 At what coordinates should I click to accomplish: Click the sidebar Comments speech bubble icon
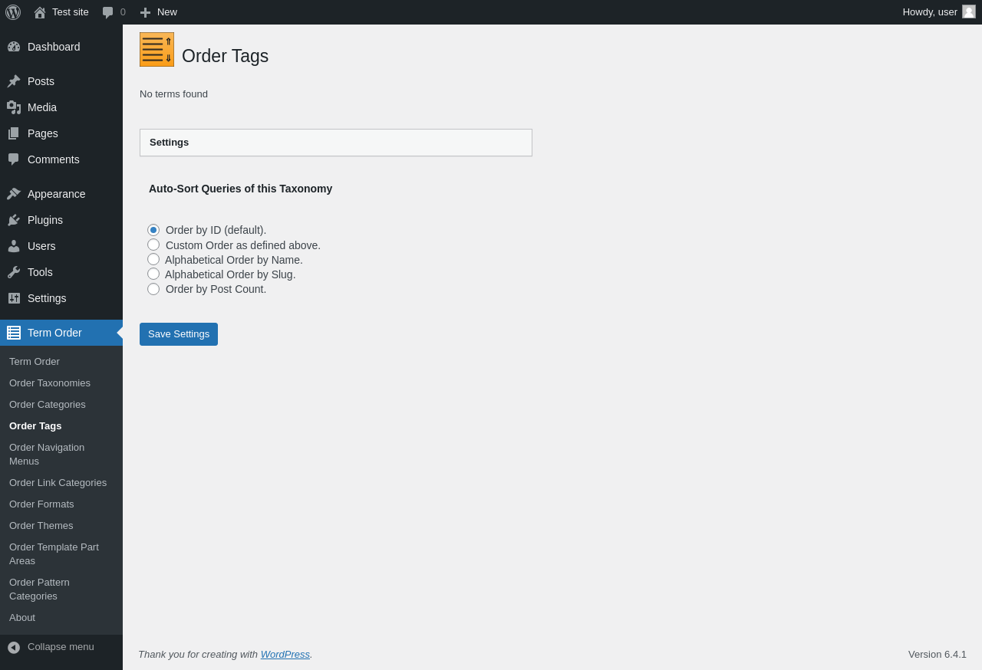[x=14, y=159]
